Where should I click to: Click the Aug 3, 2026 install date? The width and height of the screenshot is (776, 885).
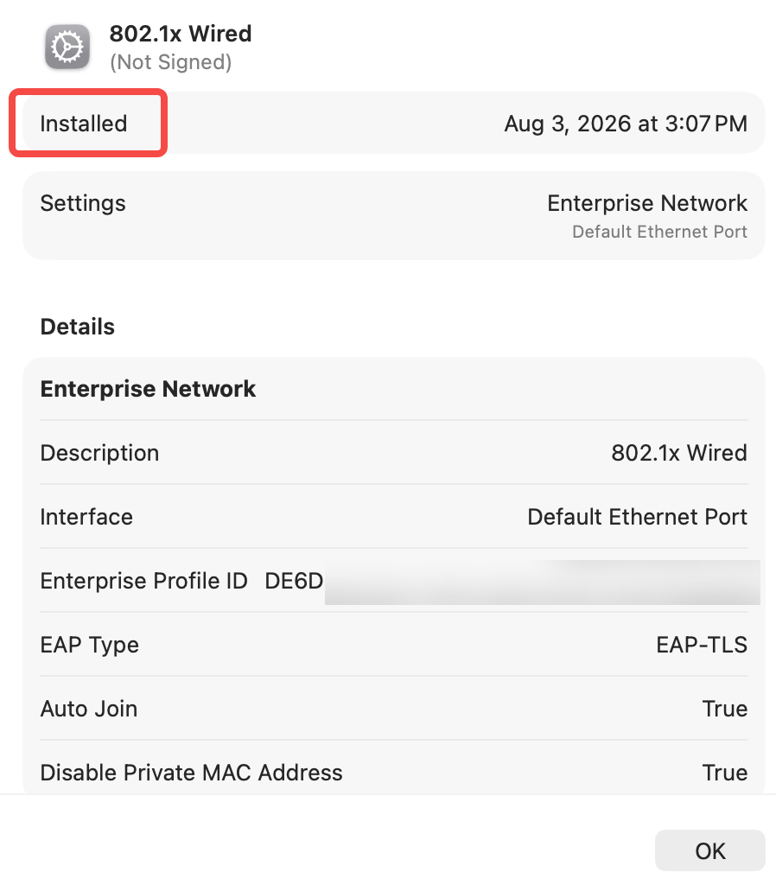(626, 124)
